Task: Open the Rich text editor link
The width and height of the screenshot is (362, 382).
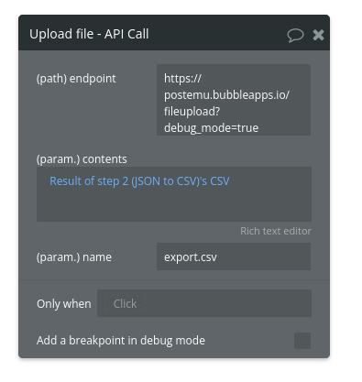Action: pyautogui.click(x=276, y=231)
